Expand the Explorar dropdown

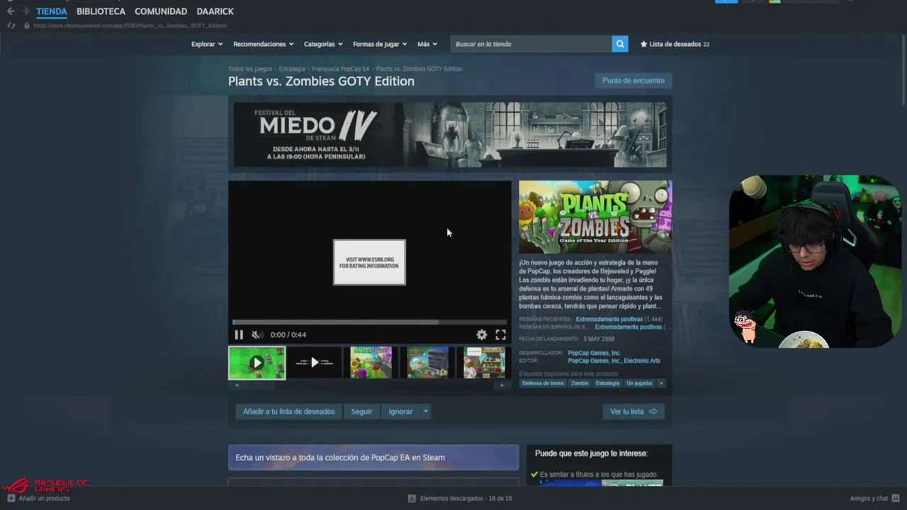coord(207,44)
